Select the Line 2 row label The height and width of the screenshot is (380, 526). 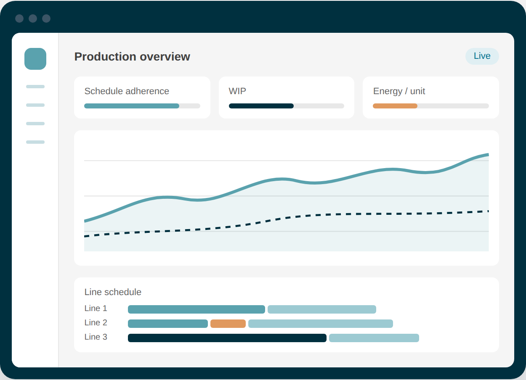coord(96,323)
